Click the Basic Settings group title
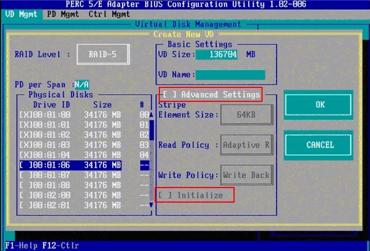Screen dimensions: 370x251 pyautogui.click(x=200, y=44)
